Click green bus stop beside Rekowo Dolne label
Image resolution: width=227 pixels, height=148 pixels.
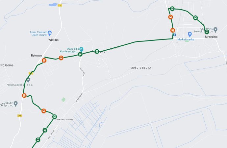coord(54,117)
